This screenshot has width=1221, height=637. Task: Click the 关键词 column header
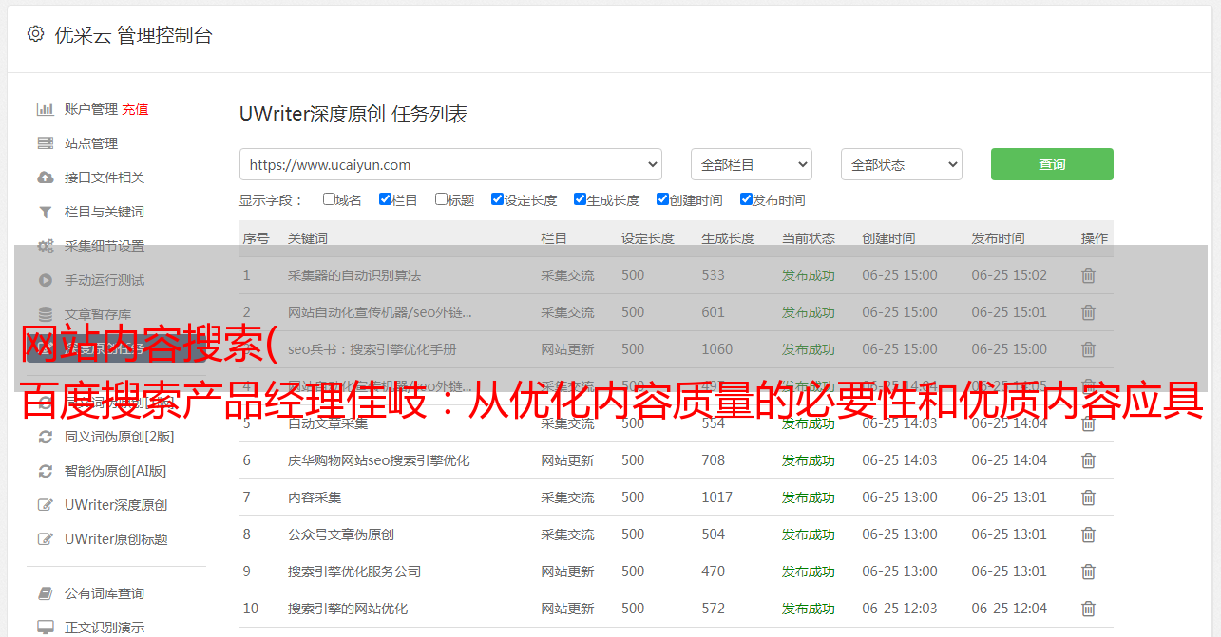[308, 238]
